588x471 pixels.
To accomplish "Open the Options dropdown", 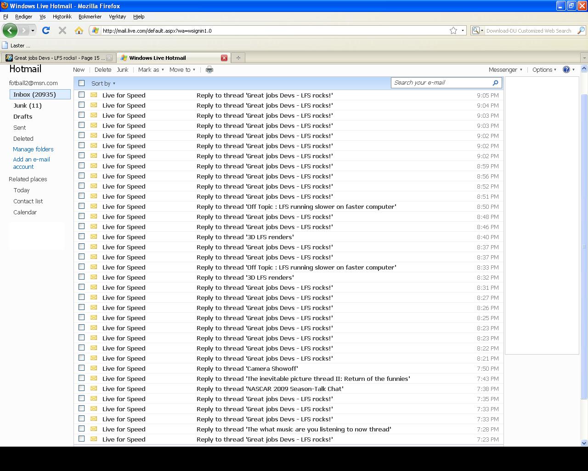I will pos(544,69).
